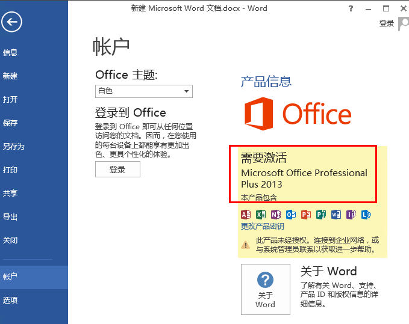Click the Access app icon
This screenshot has height=324, width=409.
246,215
